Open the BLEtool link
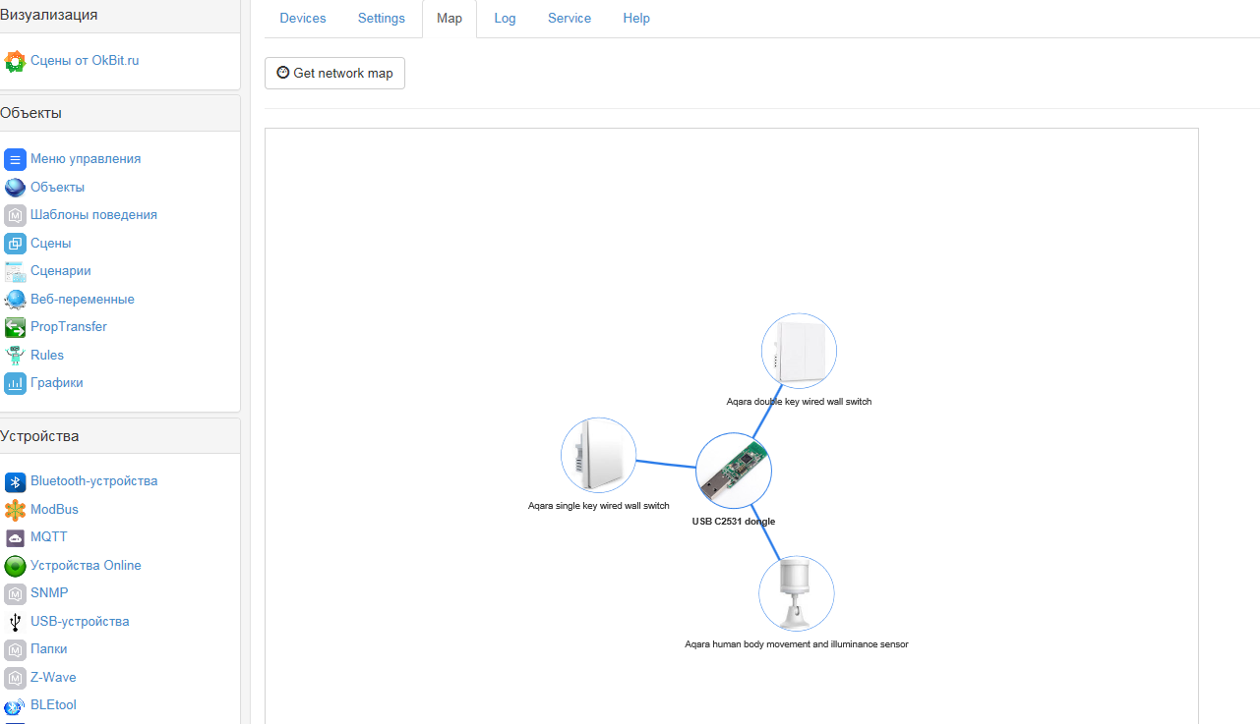1260x724 pixels. click(53, 705)
